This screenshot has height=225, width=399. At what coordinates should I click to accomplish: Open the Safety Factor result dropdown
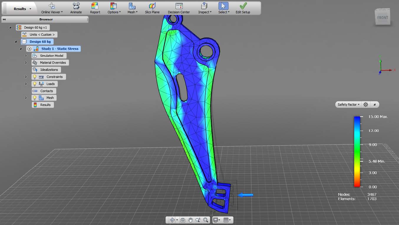[349, 105]
